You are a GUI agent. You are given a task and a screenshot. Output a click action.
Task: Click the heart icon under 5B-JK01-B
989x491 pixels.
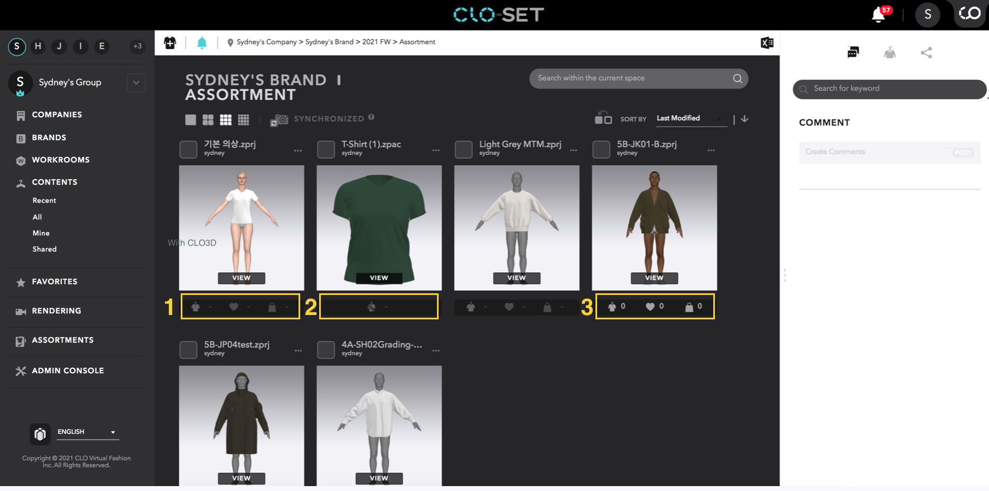click(650, 306)
